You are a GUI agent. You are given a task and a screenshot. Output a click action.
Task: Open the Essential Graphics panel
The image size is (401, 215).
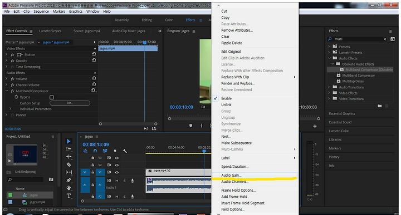tap(342, 113)
